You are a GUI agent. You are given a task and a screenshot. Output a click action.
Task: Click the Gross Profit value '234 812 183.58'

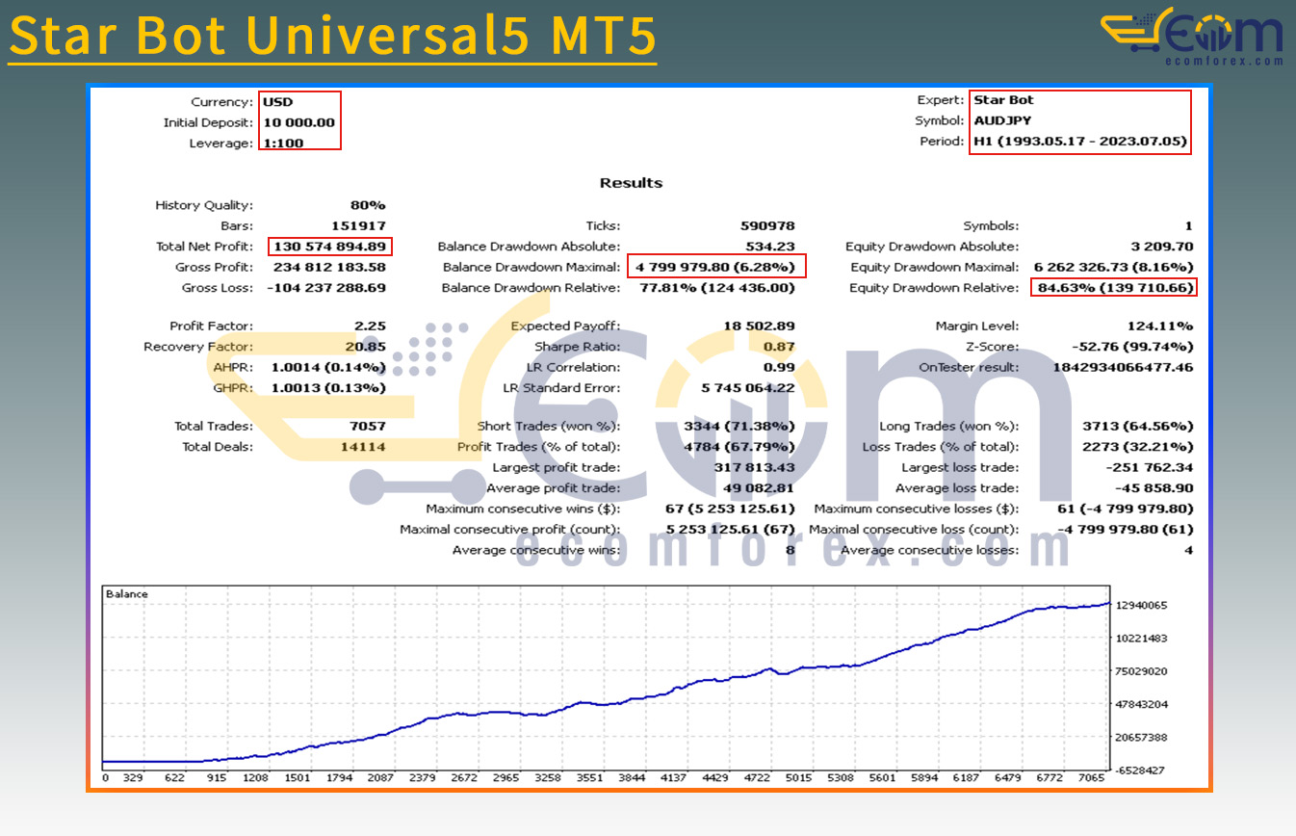(x=330, y=268)
